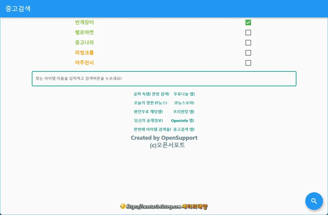Uncheck the 번개장터 checkbox
Screen dimensions: 328x215
pyautogui.click(x=248, y=22)
